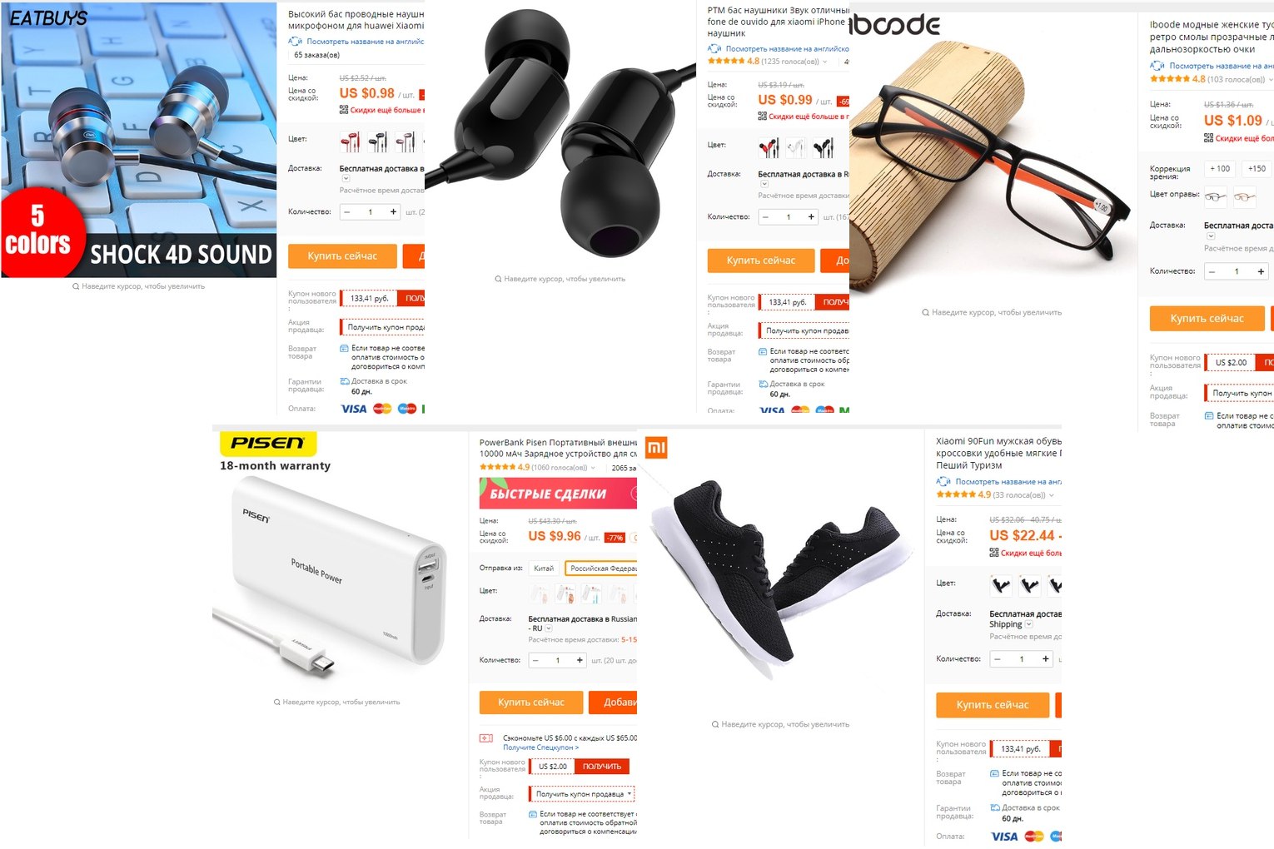Open the Получить купон продавца dropdown in the Pisen listing
Screen dimensions: 1274x849
click(582, 794)
